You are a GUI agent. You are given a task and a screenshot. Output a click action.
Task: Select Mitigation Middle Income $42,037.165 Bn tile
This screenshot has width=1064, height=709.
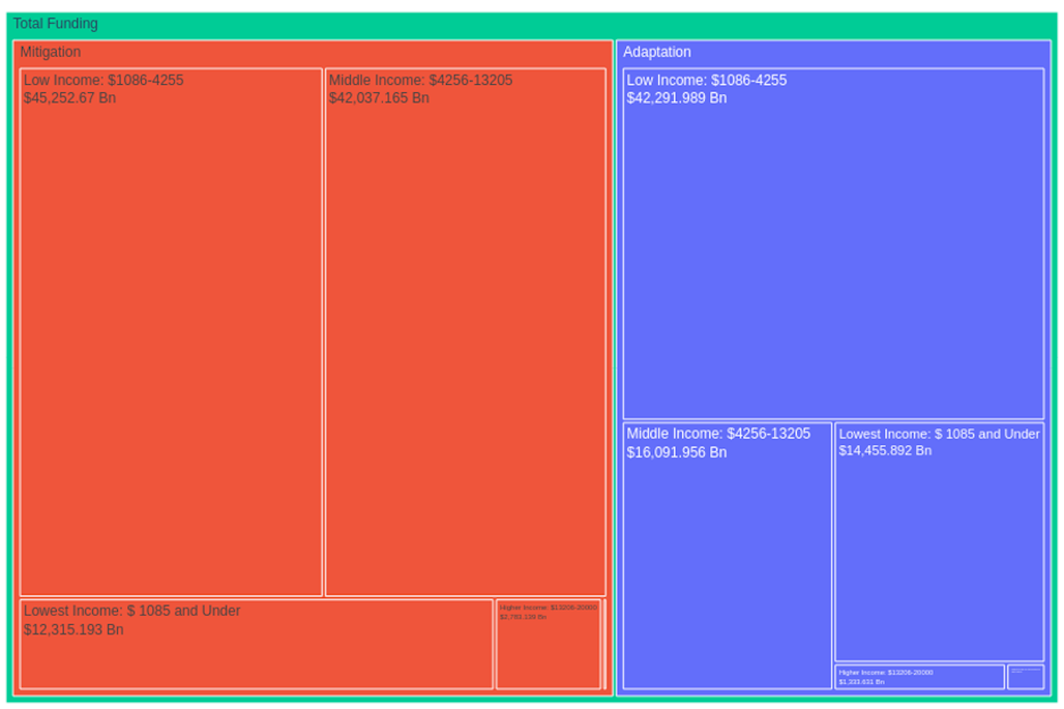[x=465, y=332]
